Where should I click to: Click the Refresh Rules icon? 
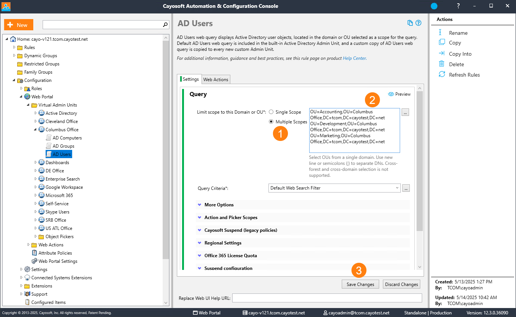coord(442,74)
